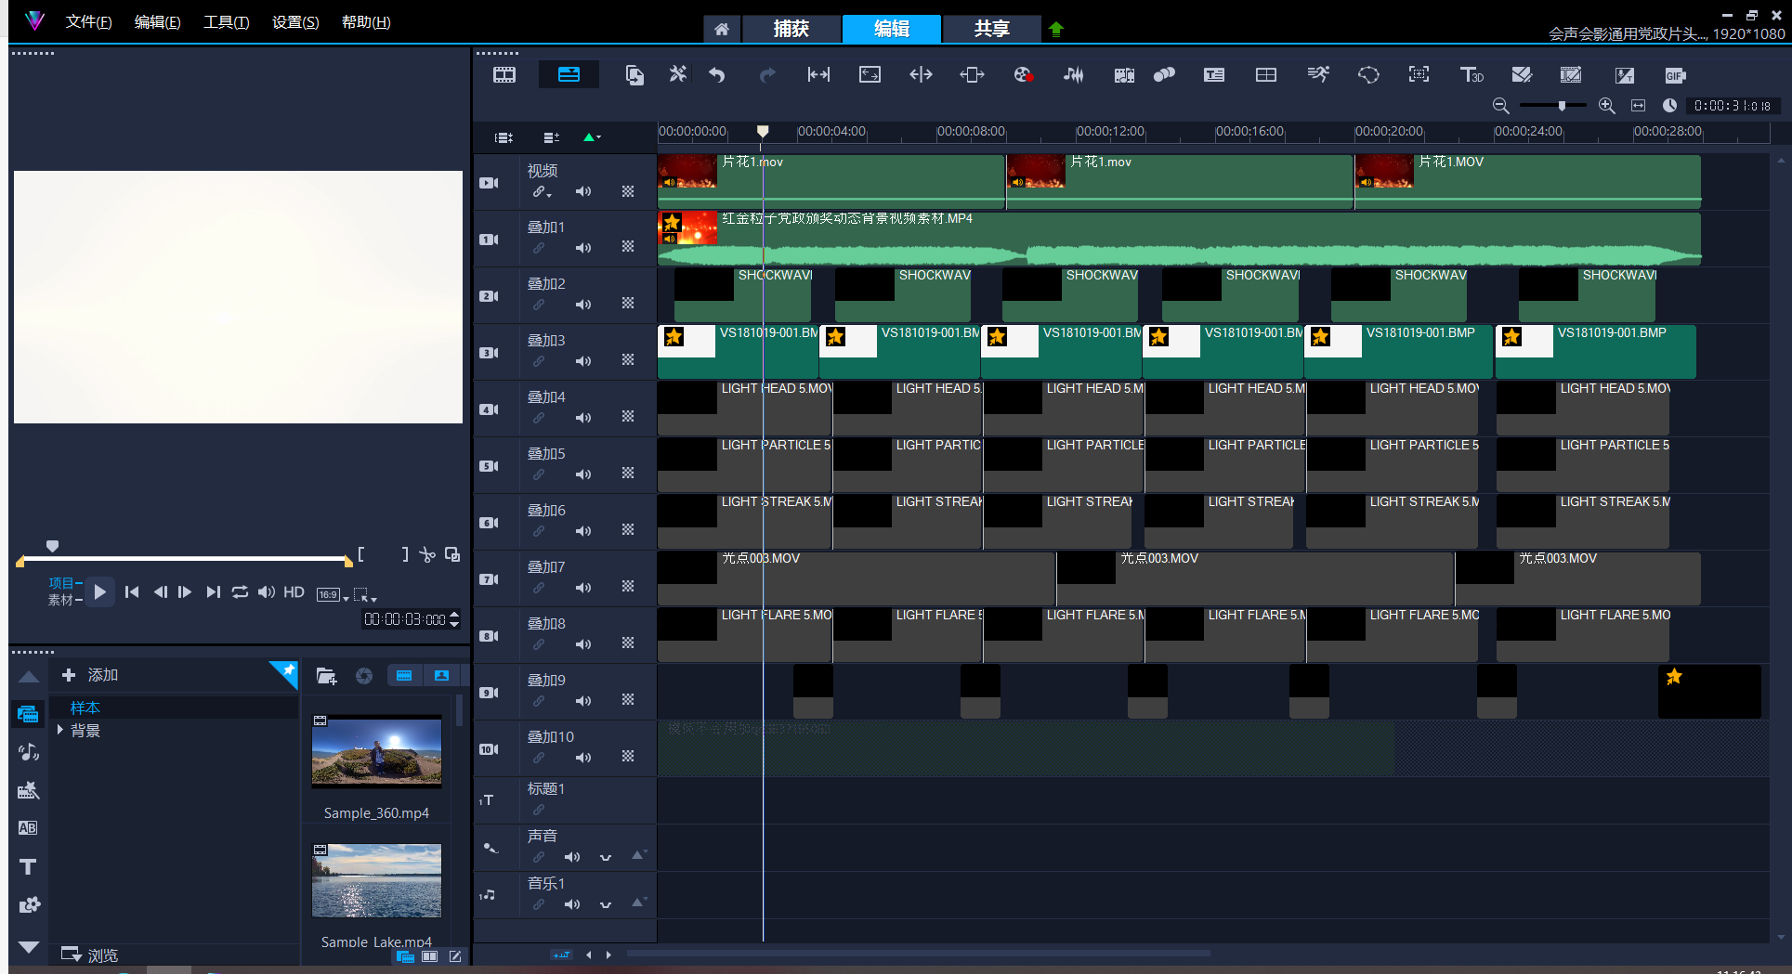Image resolution: width=1792 pixels, height=974 pixels.
Task: Open the 3D title editor
Action: [1472, 75]
